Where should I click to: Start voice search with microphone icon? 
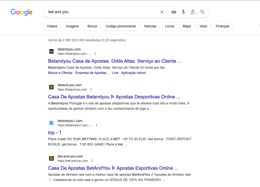pyautogui.click(x=183, y=12)
